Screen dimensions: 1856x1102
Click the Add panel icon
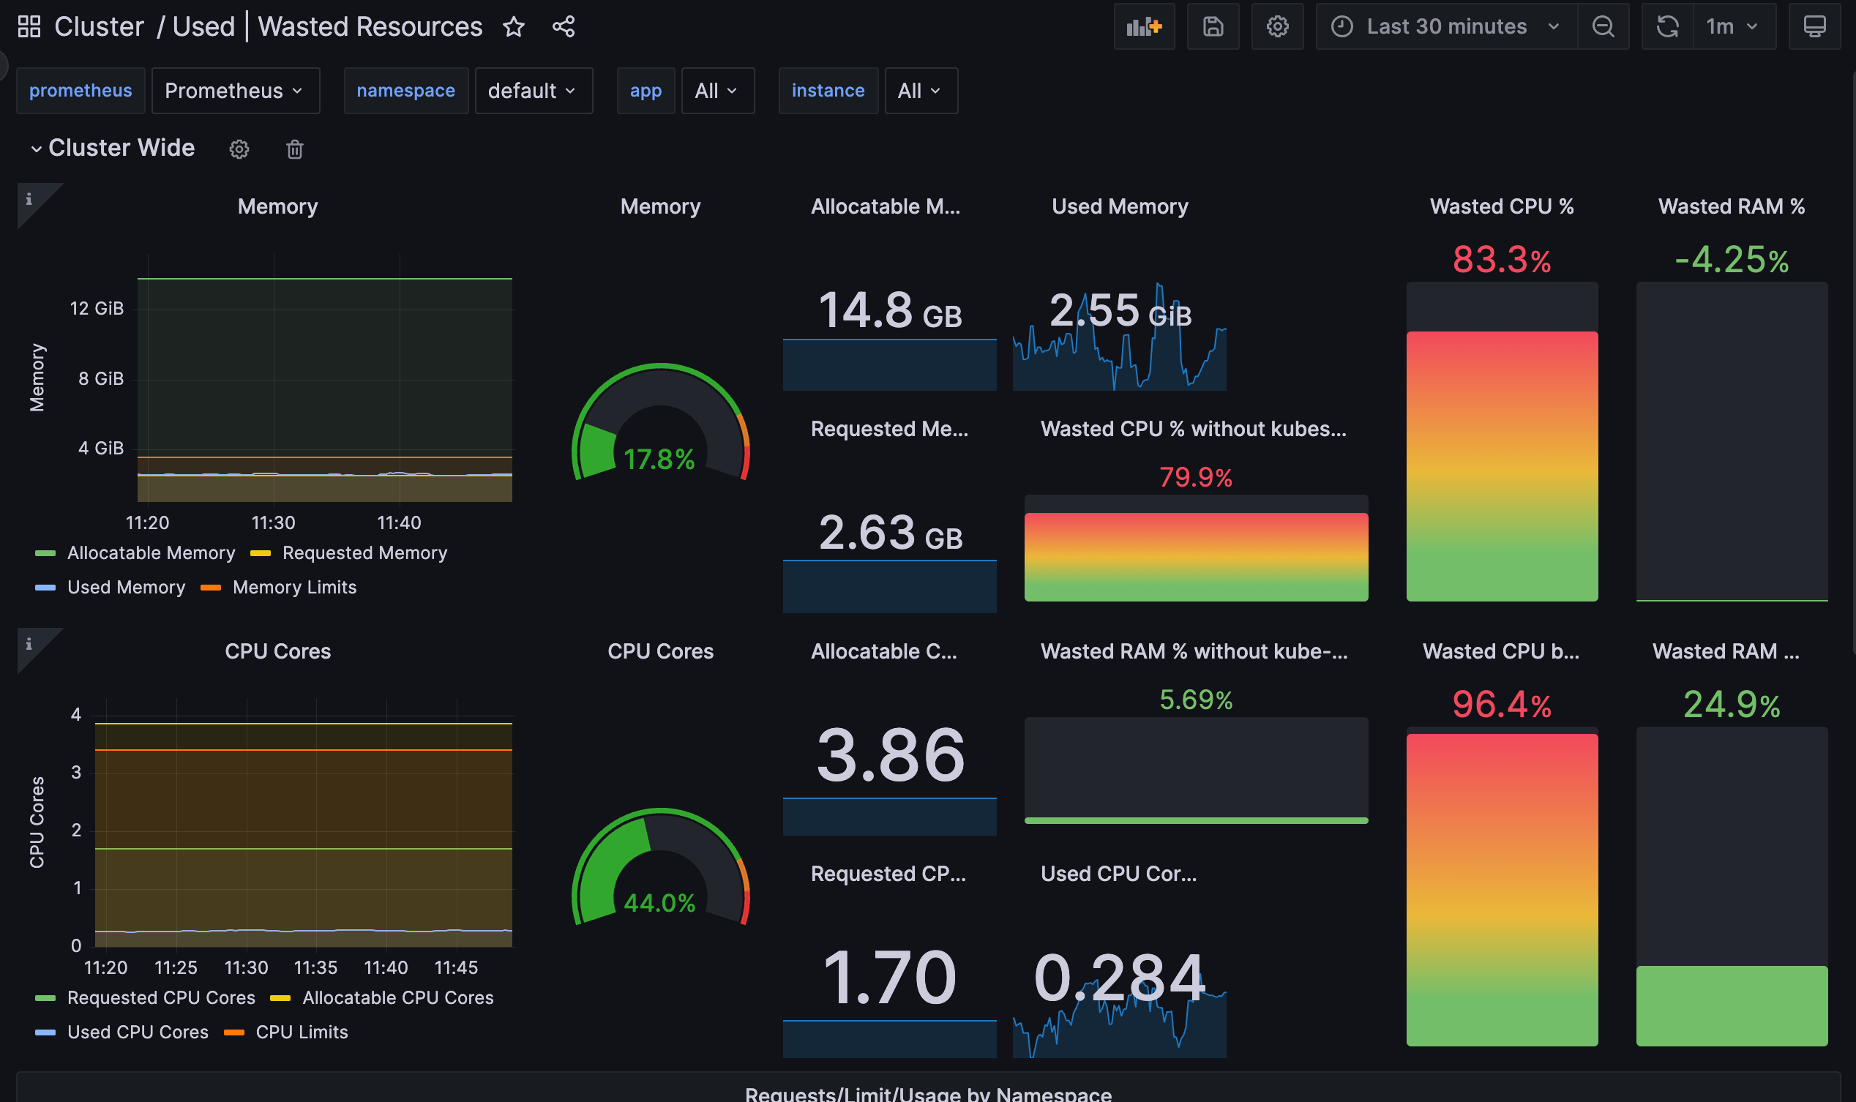pyautogui.click(x=1143, y=27)
